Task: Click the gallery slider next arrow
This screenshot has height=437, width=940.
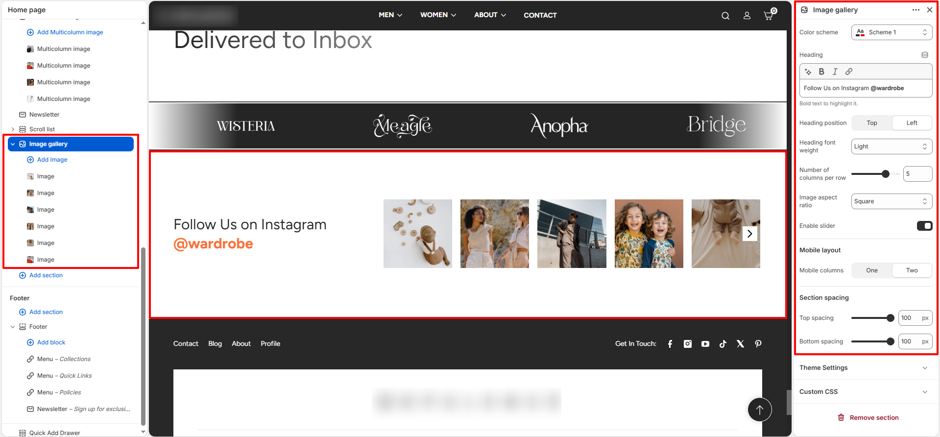Action: (x=750, y=234)
